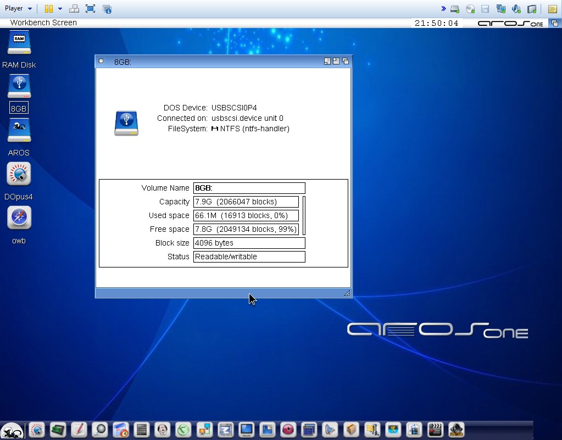Toggle the network adapter device icon

pyautogui.click(x=500, y=9)
